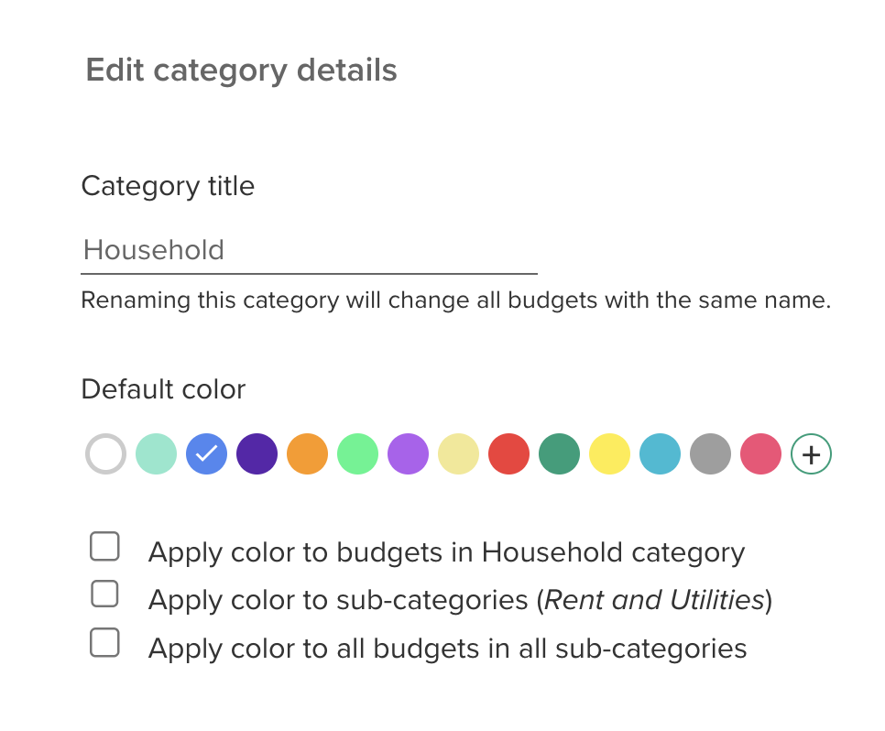Pick the light violet color swatch
The width and height of the screenshot is (885, 731).
[x=408, y=454]
